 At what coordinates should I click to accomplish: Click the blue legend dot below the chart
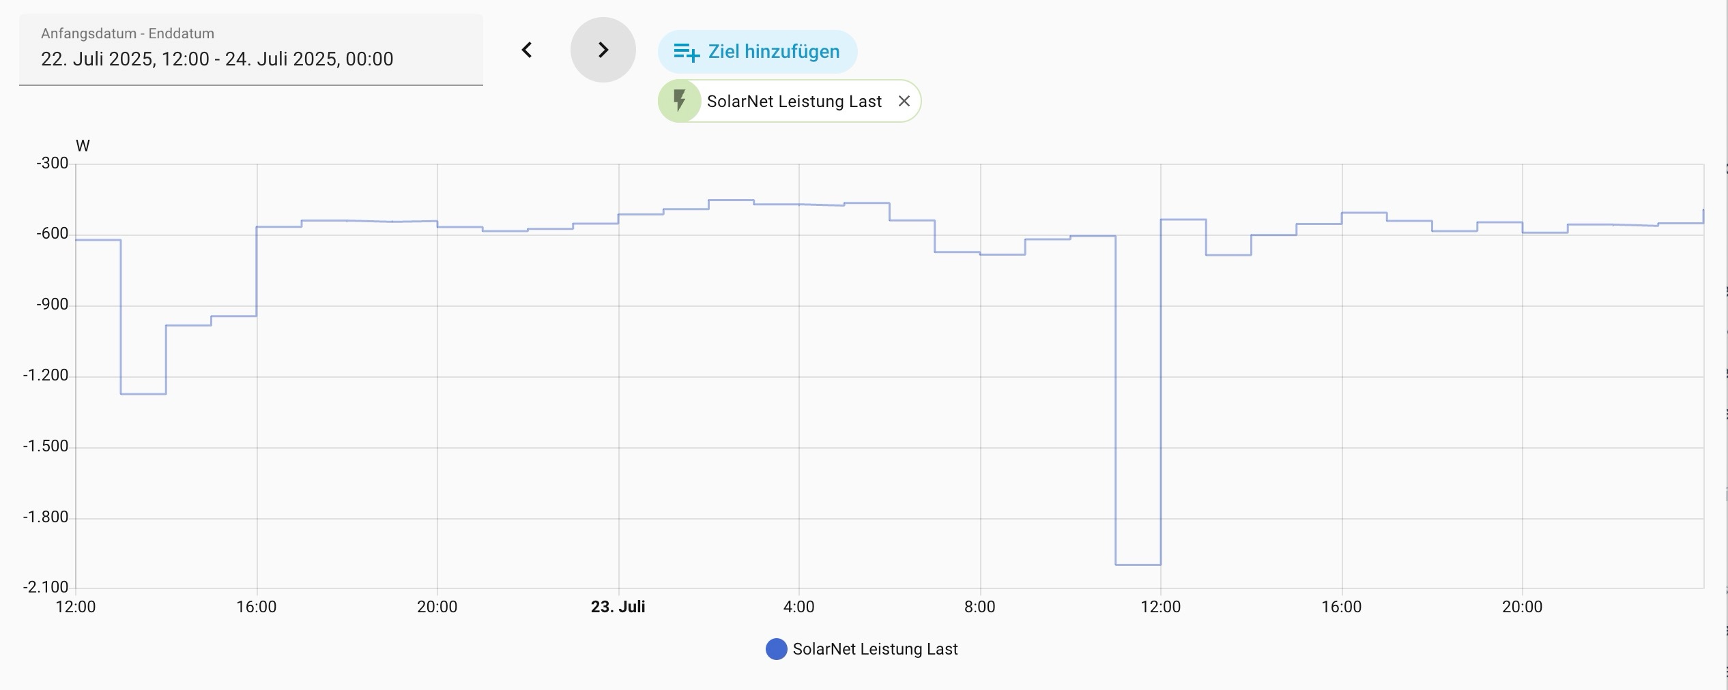776,649
